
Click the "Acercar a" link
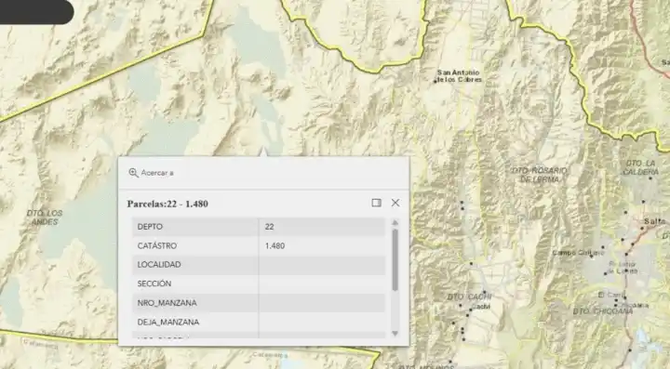click(x=157, y=173)
